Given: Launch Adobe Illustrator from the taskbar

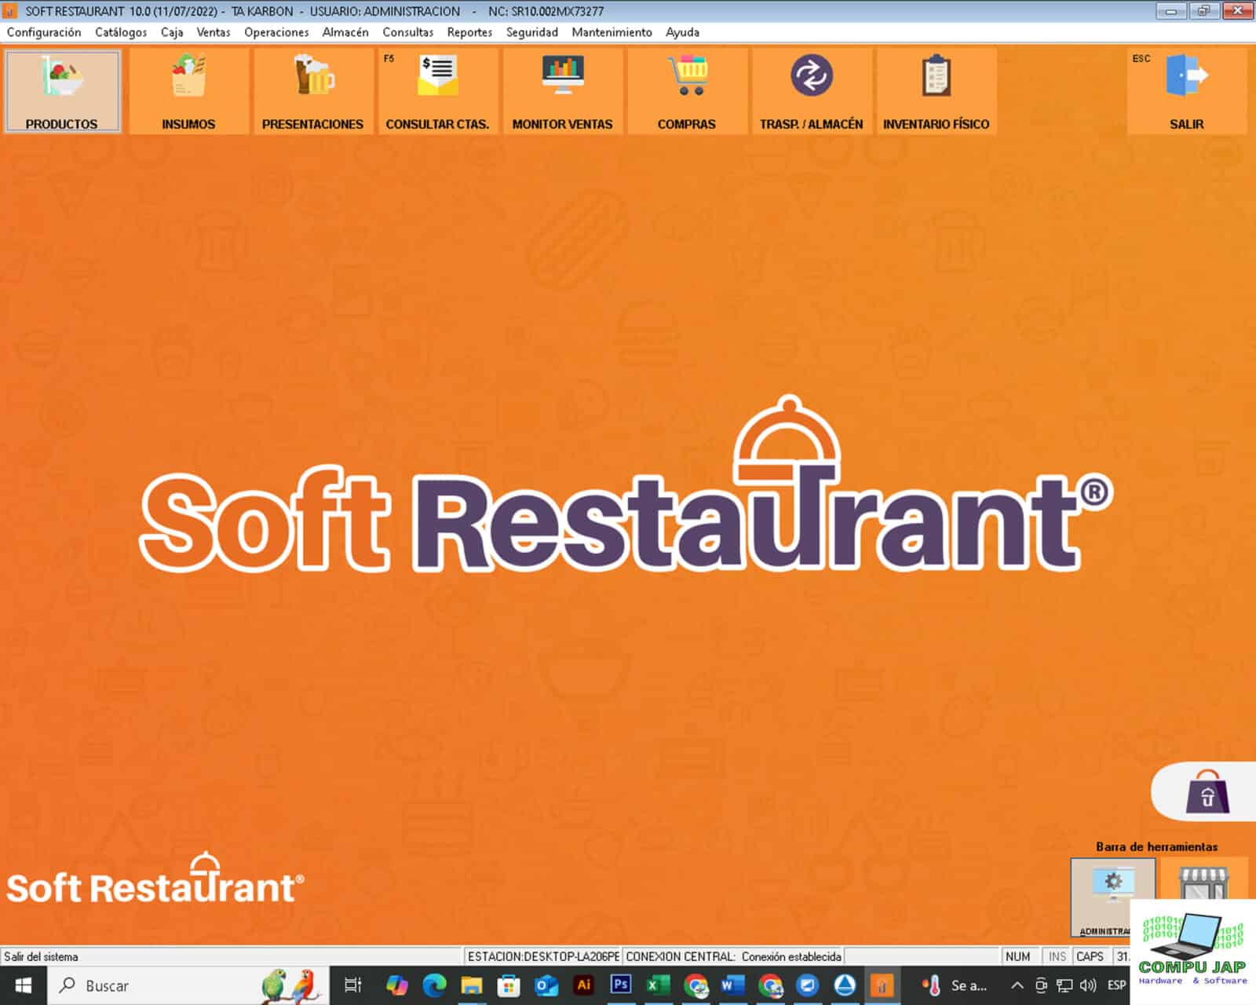Looking at the screenshot, I should [583, 985].
